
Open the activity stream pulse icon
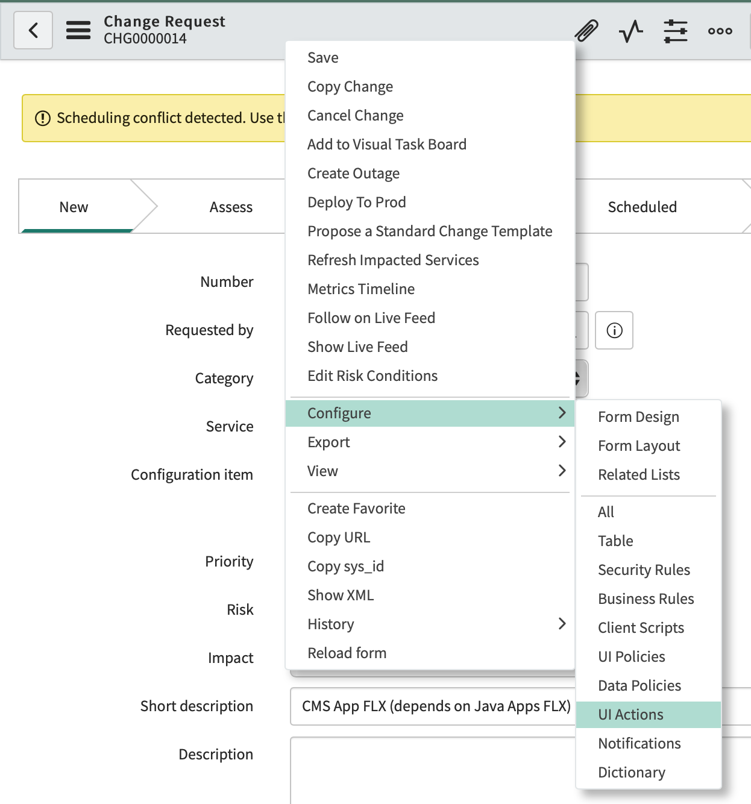[630, 31]
